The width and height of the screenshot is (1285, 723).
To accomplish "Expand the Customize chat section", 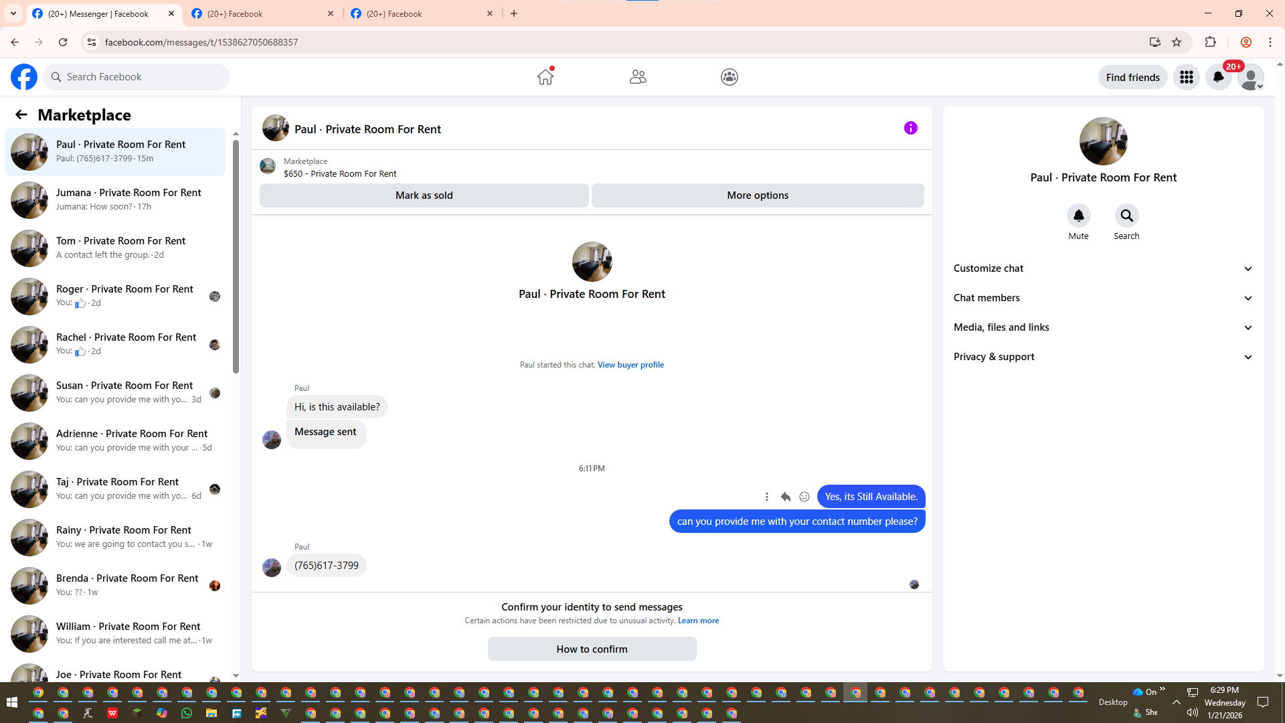I will click(1103, 268).
